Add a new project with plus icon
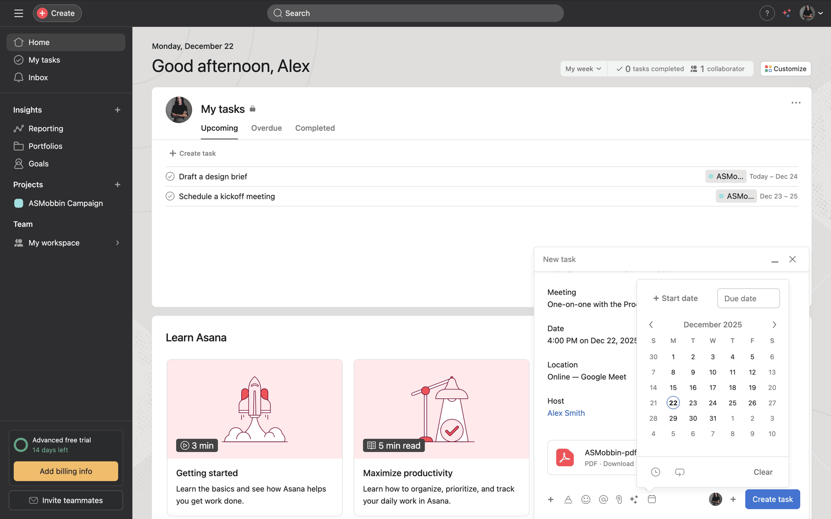The width and height of the screenshot is (831, 519). pyautogui.click(x=117, y=185)
